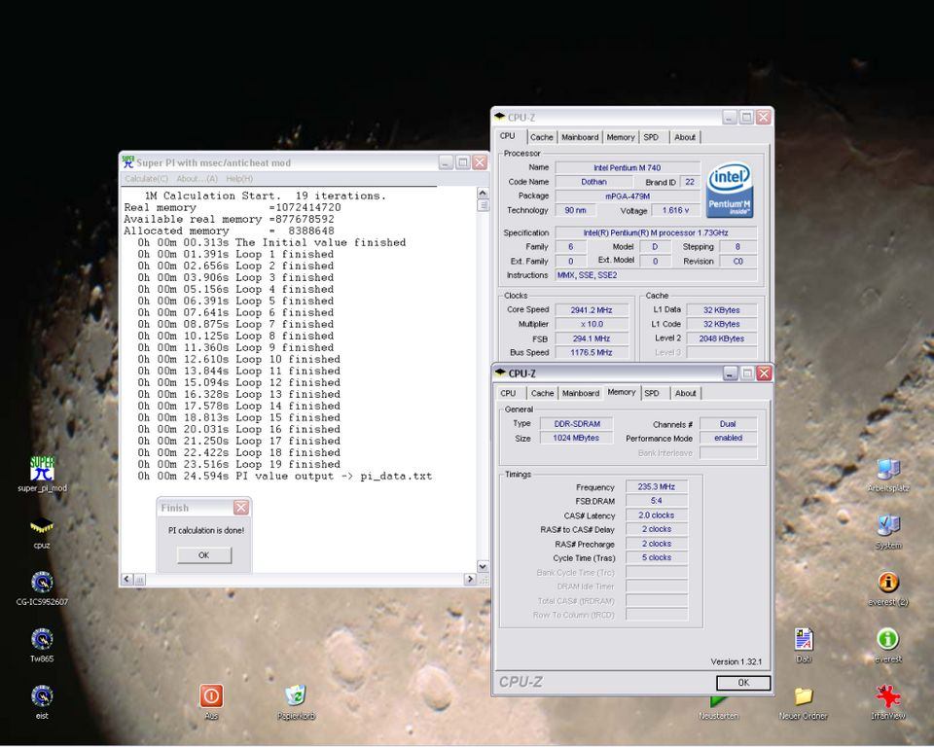Viewport: 934px width, 747px height.
Task: Open the Papierkorb recycle bin icon
Action: (x=296, y=695)
